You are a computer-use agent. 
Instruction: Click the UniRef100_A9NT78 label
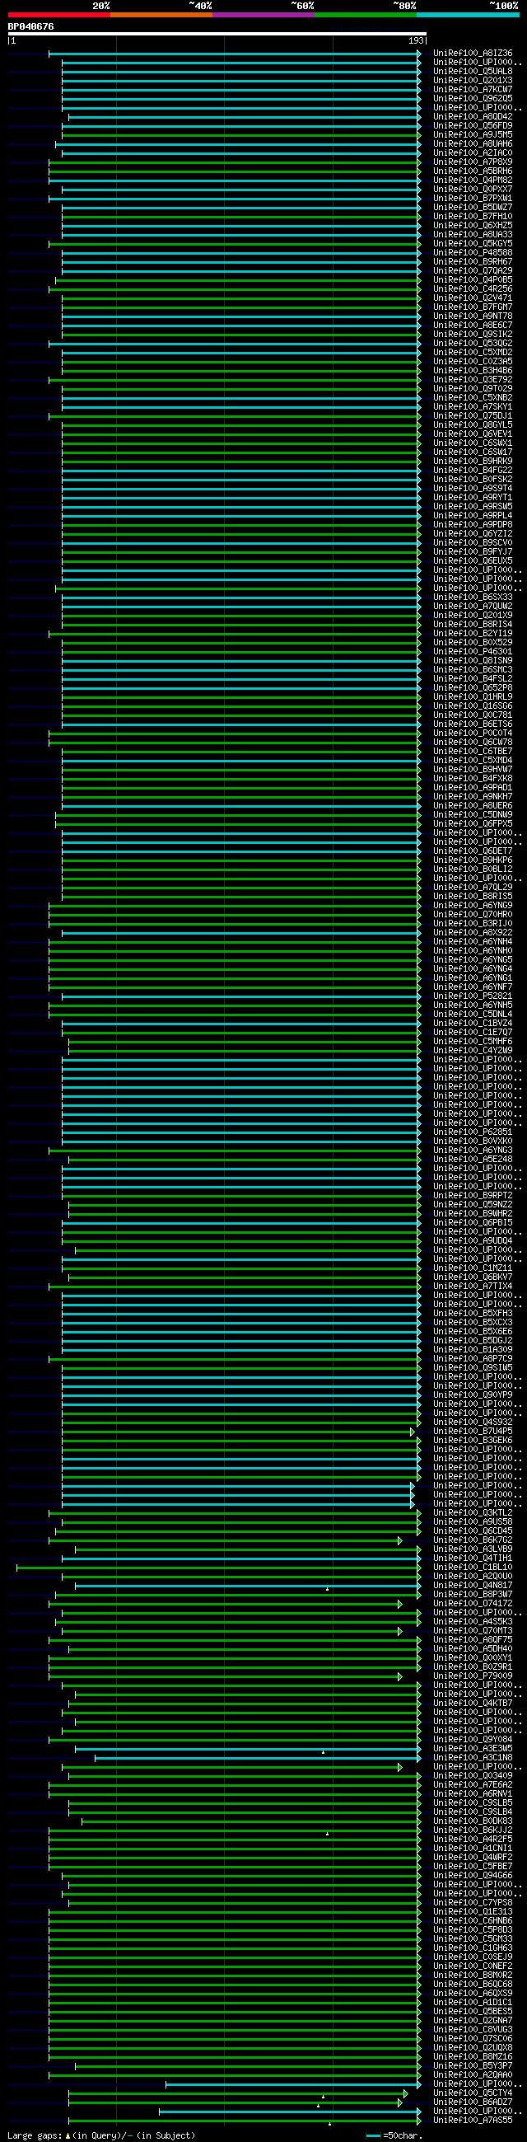coord(473,316)
